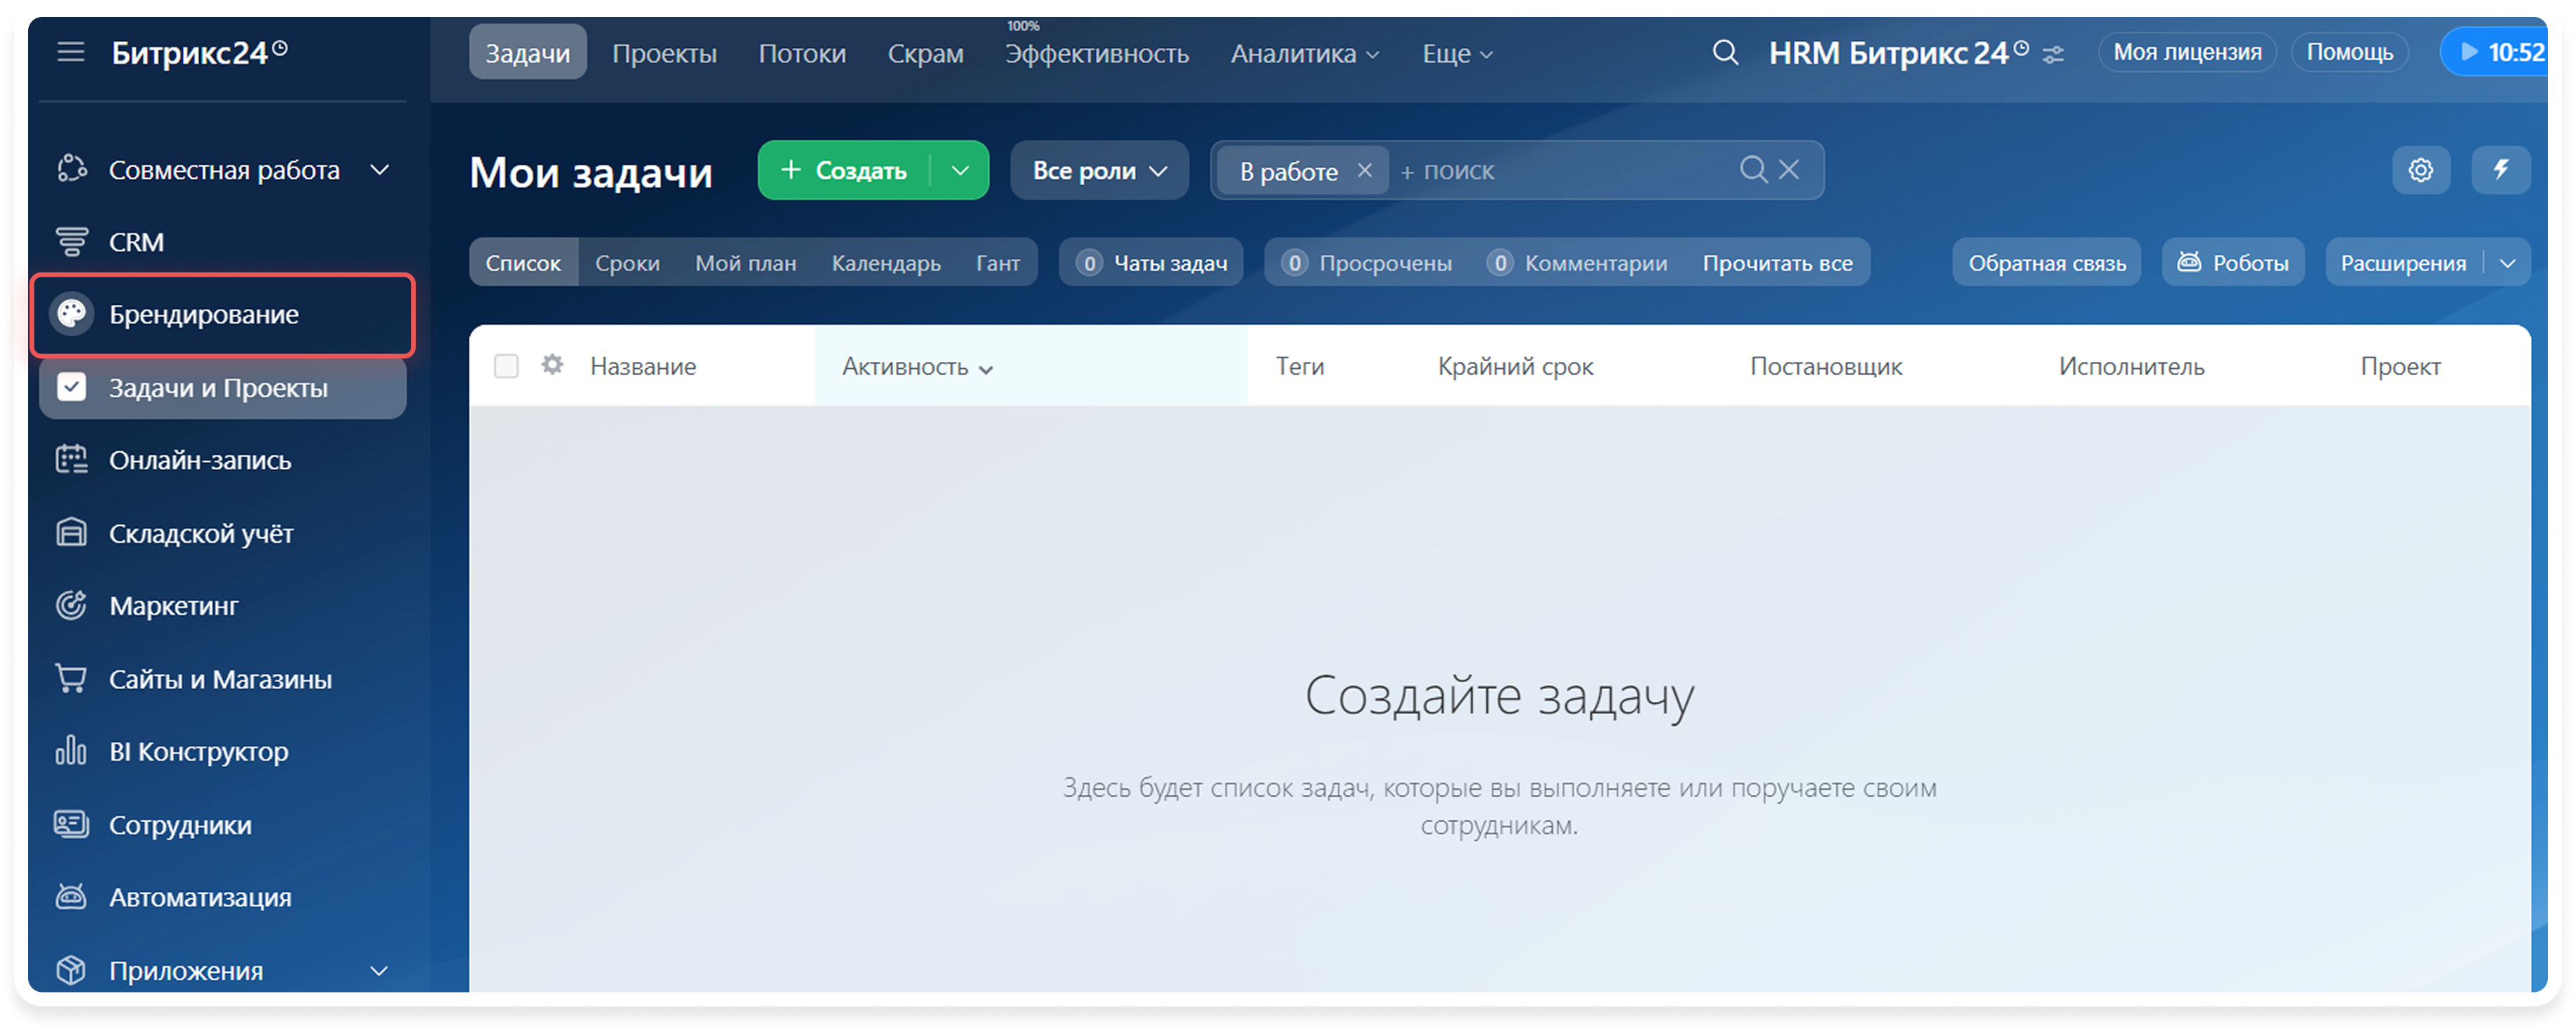
Task: Click the Роботы button
Action: (2233, 263)
